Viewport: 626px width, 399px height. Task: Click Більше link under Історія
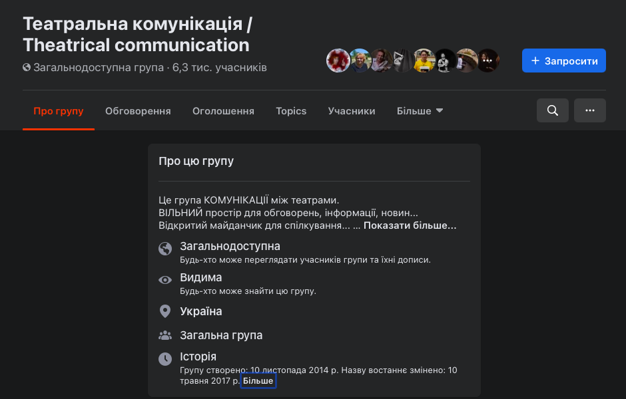(x=258, y=380)
